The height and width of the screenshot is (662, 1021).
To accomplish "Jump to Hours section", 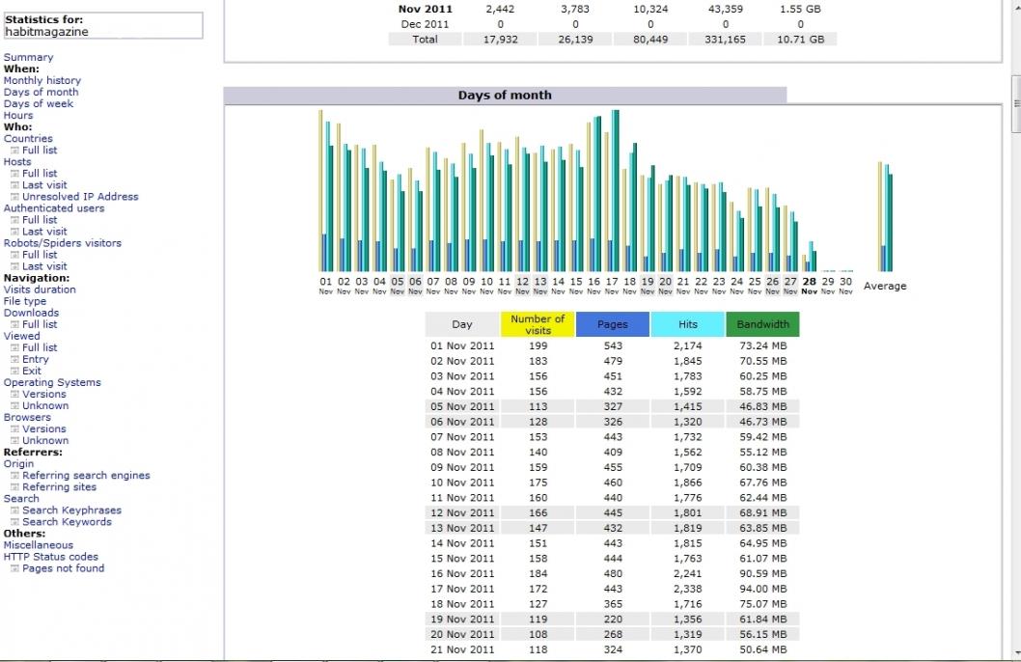I will click(18, 115).
